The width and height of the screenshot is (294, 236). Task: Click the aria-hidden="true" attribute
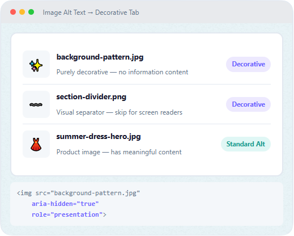65,204
